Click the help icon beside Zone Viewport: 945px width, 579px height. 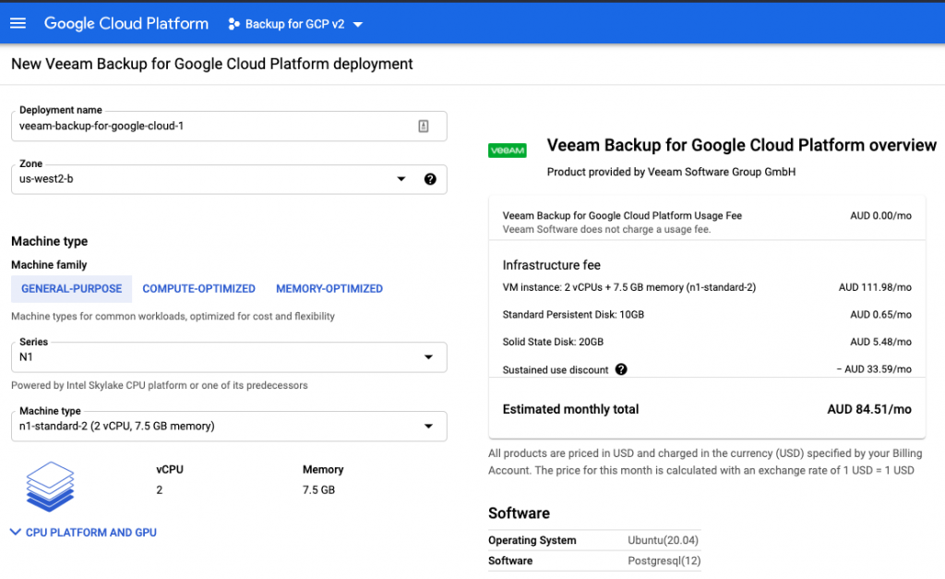(430, 179)
